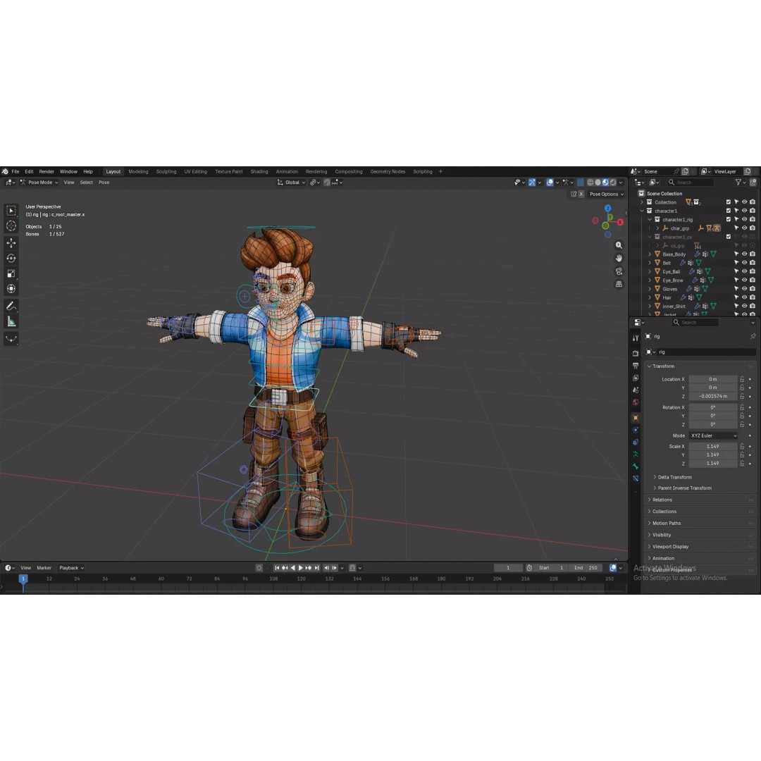This screenshot has width=761, height=761.
Task: Add workspace with plus button
Action: (440, 171)
